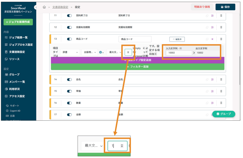Click the settings sliders icon on row 11
Viewport: 243px width, 158px height.
(x=212, y=16)
